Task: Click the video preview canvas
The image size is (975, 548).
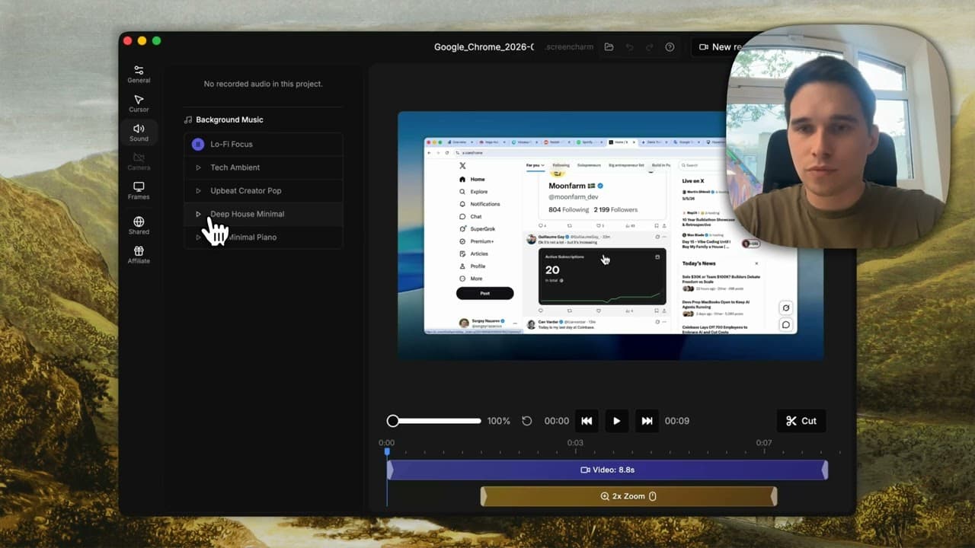Action: [x=610, y=236]
